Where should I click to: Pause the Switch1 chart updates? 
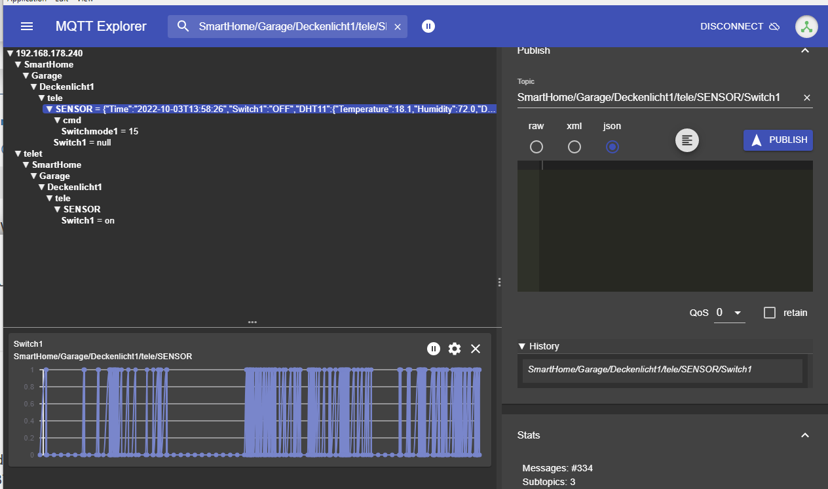434,349
